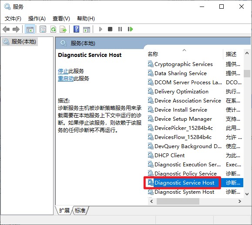
Task: Click the Back arrow toolbar icon
Action: coord(6,30)
